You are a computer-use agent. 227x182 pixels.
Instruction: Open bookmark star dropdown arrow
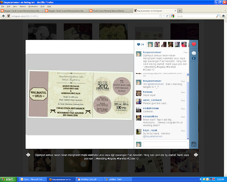[164, 16]
